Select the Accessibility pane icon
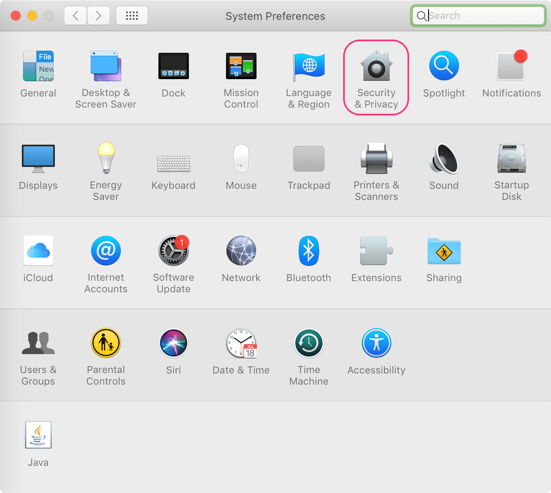This screenshot has width=551, height=493. click(376, 343)
